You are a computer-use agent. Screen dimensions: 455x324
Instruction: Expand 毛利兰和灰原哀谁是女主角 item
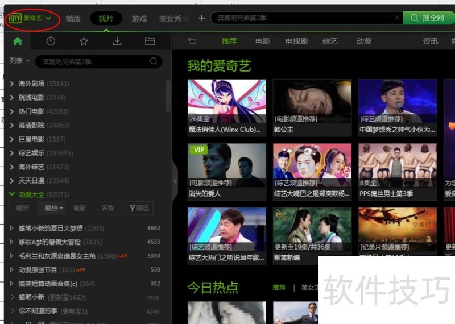click(x=11, y=256)
